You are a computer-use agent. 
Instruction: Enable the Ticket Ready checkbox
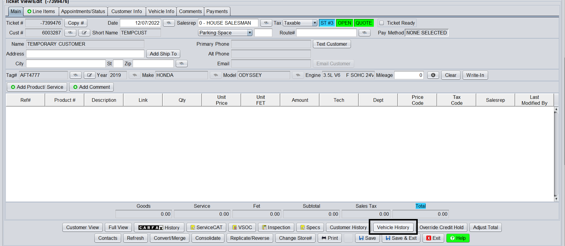pos(382,23)
